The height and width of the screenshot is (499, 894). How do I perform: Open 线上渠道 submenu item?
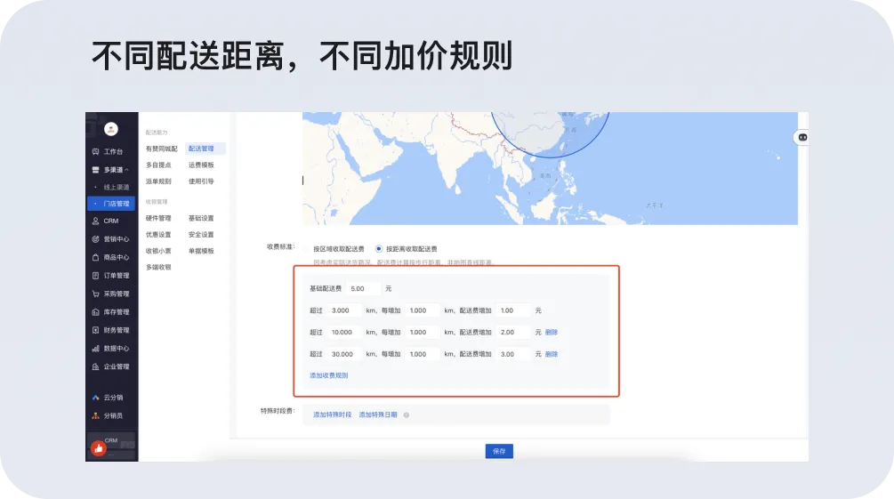point(117,187)
